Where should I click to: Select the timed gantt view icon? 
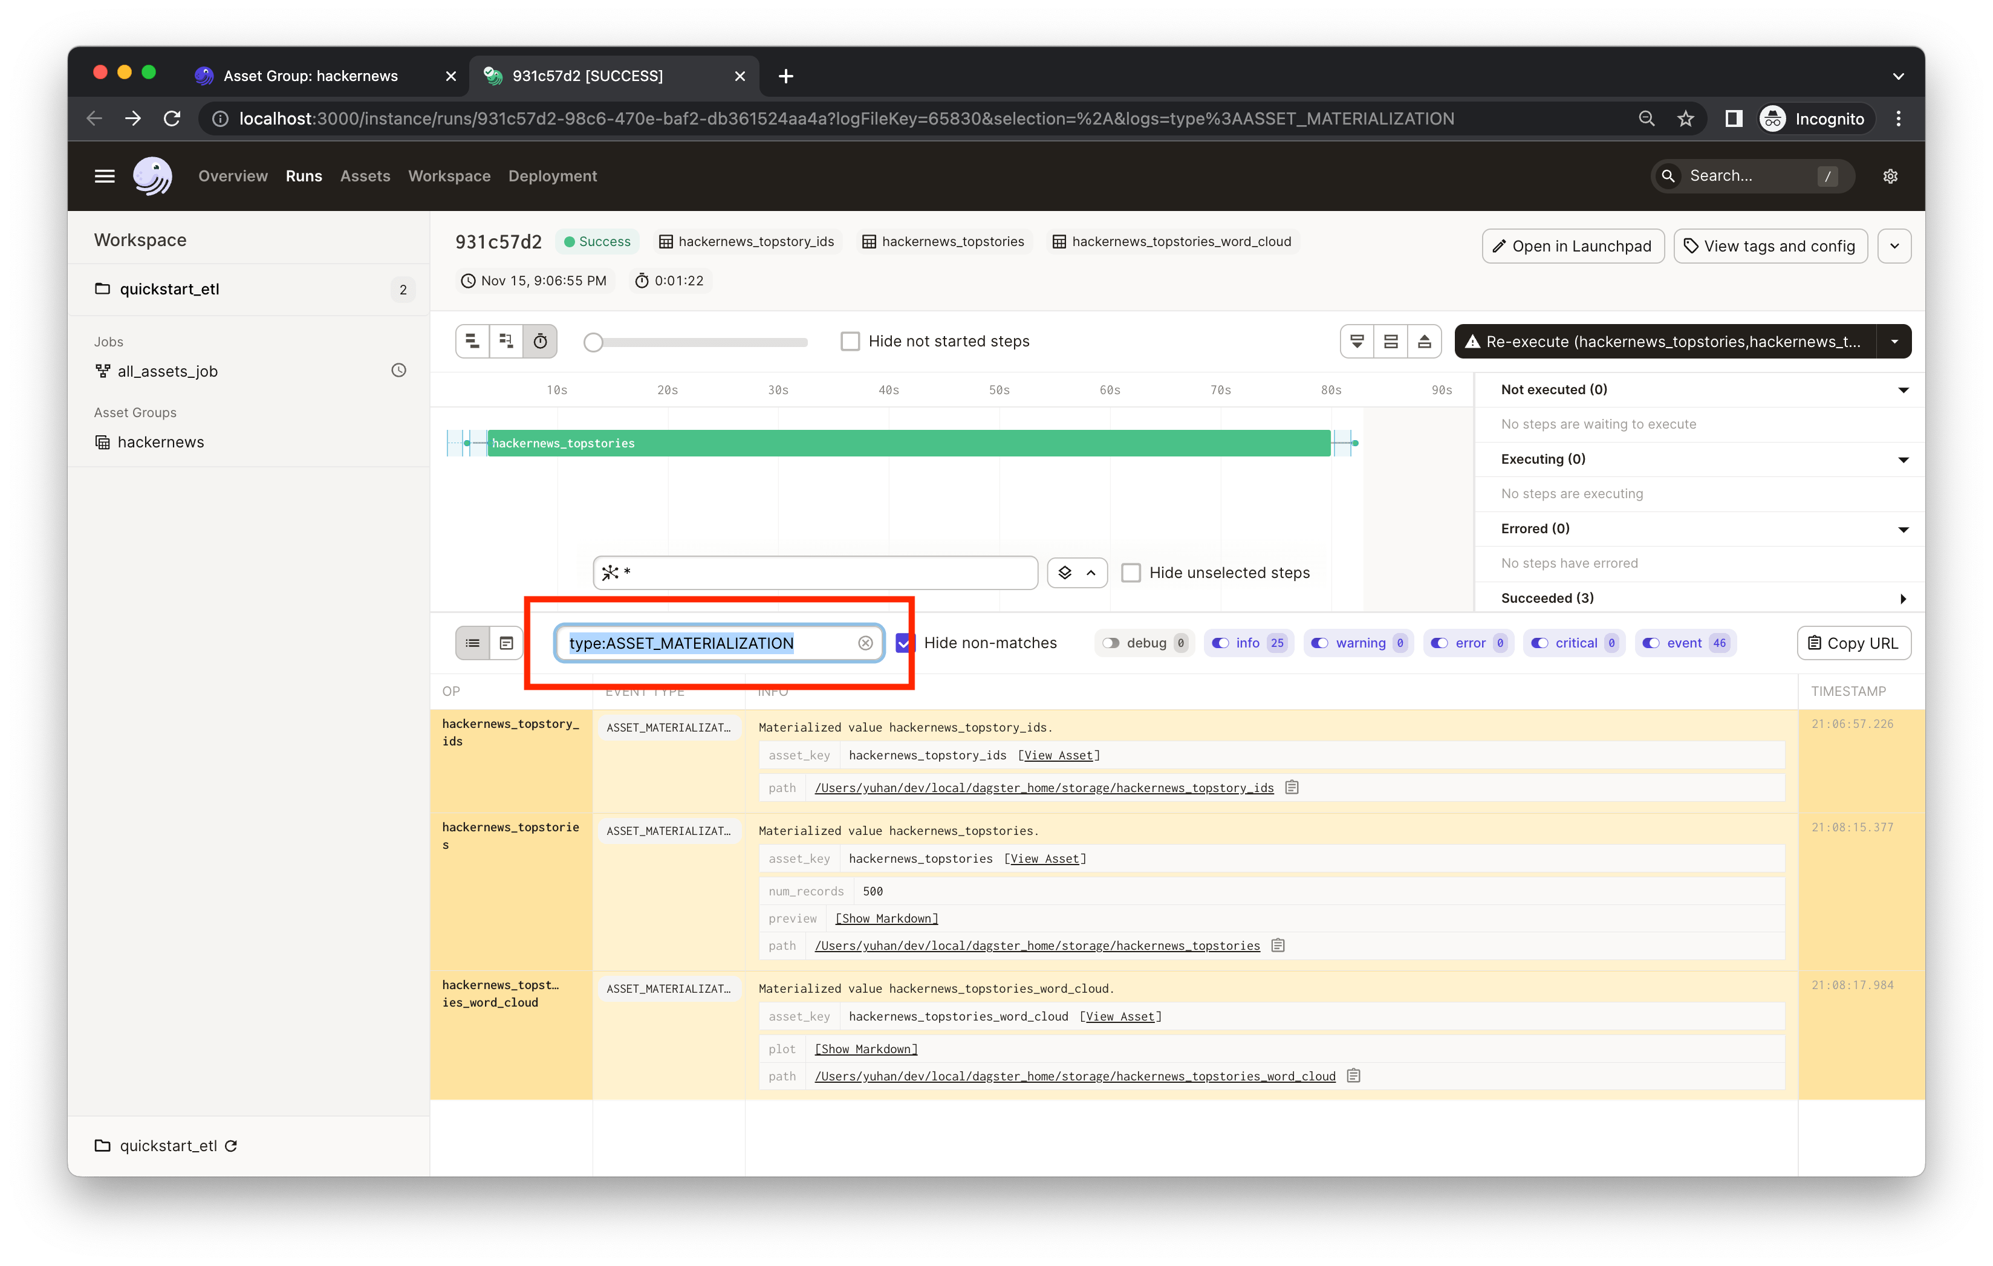[x=541, y=341]
